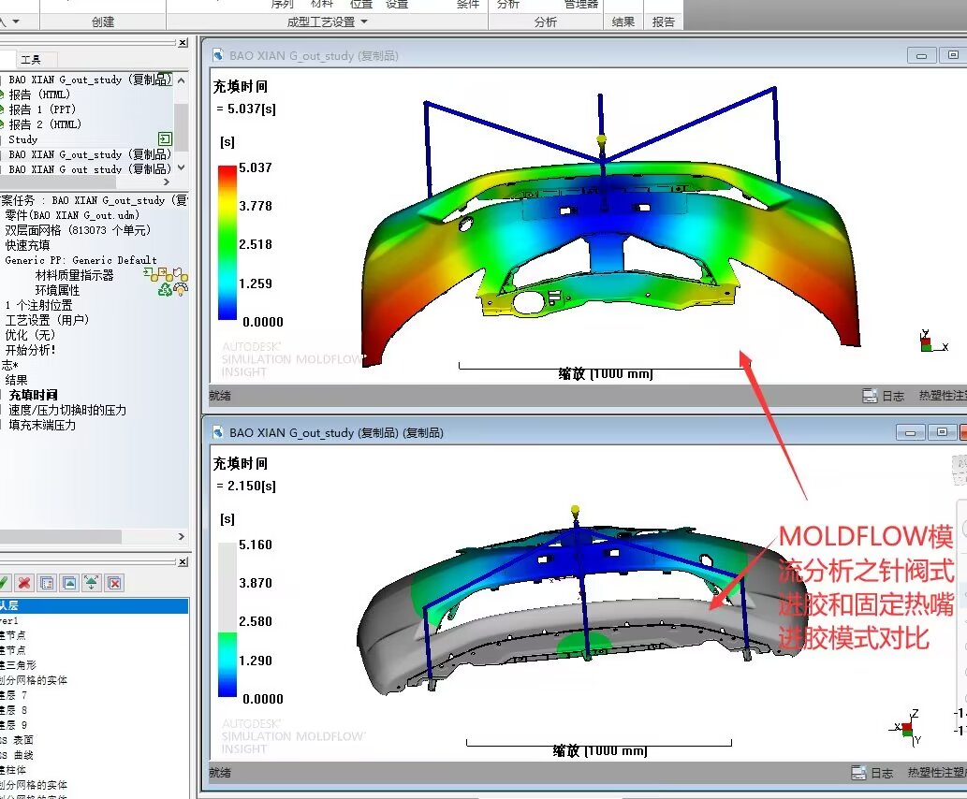Switch to the 工具 tab
This screenshot has width=967, height=799.
click(31, 59)
